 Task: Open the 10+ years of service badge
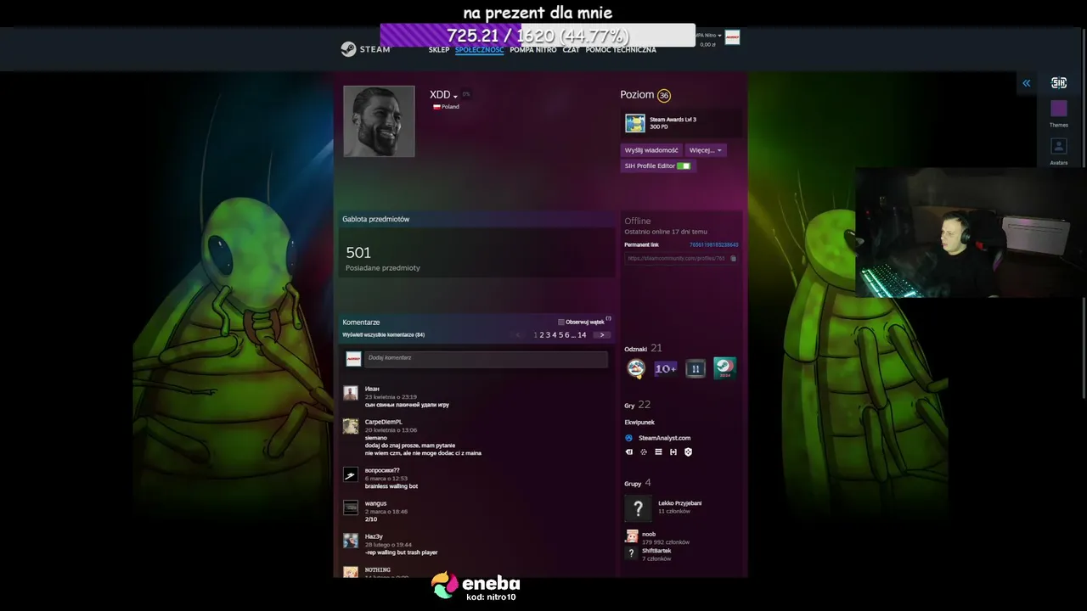point(666,368)
